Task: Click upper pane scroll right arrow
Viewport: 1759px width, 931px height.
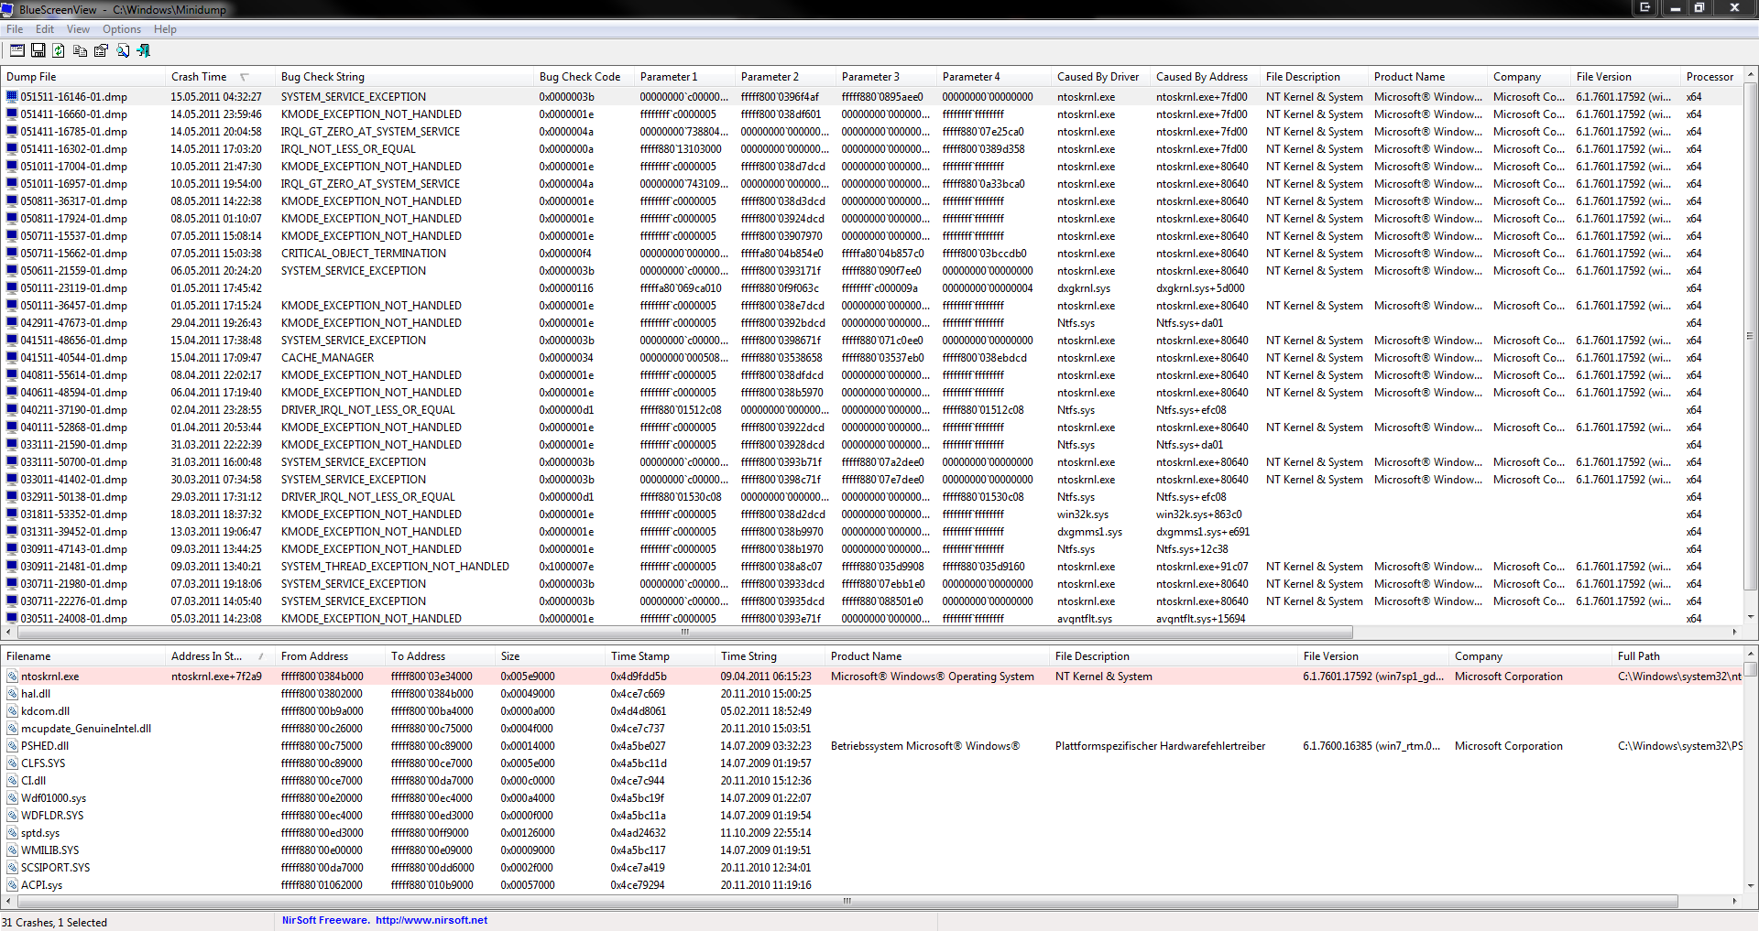Action: pos(1734,632)
